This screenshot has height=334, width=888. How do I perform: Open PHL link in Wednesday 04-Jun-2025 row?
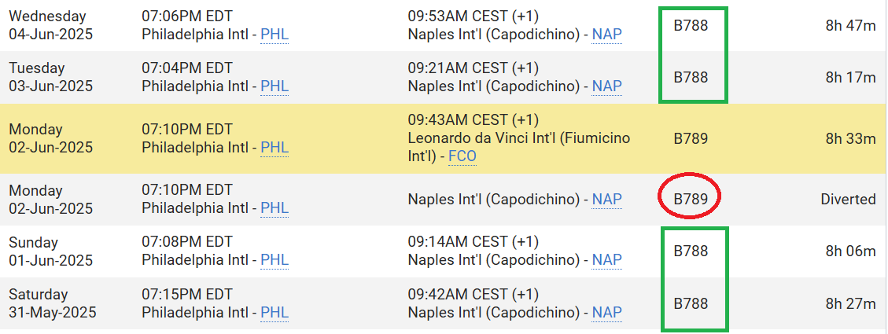coord(275,35)
